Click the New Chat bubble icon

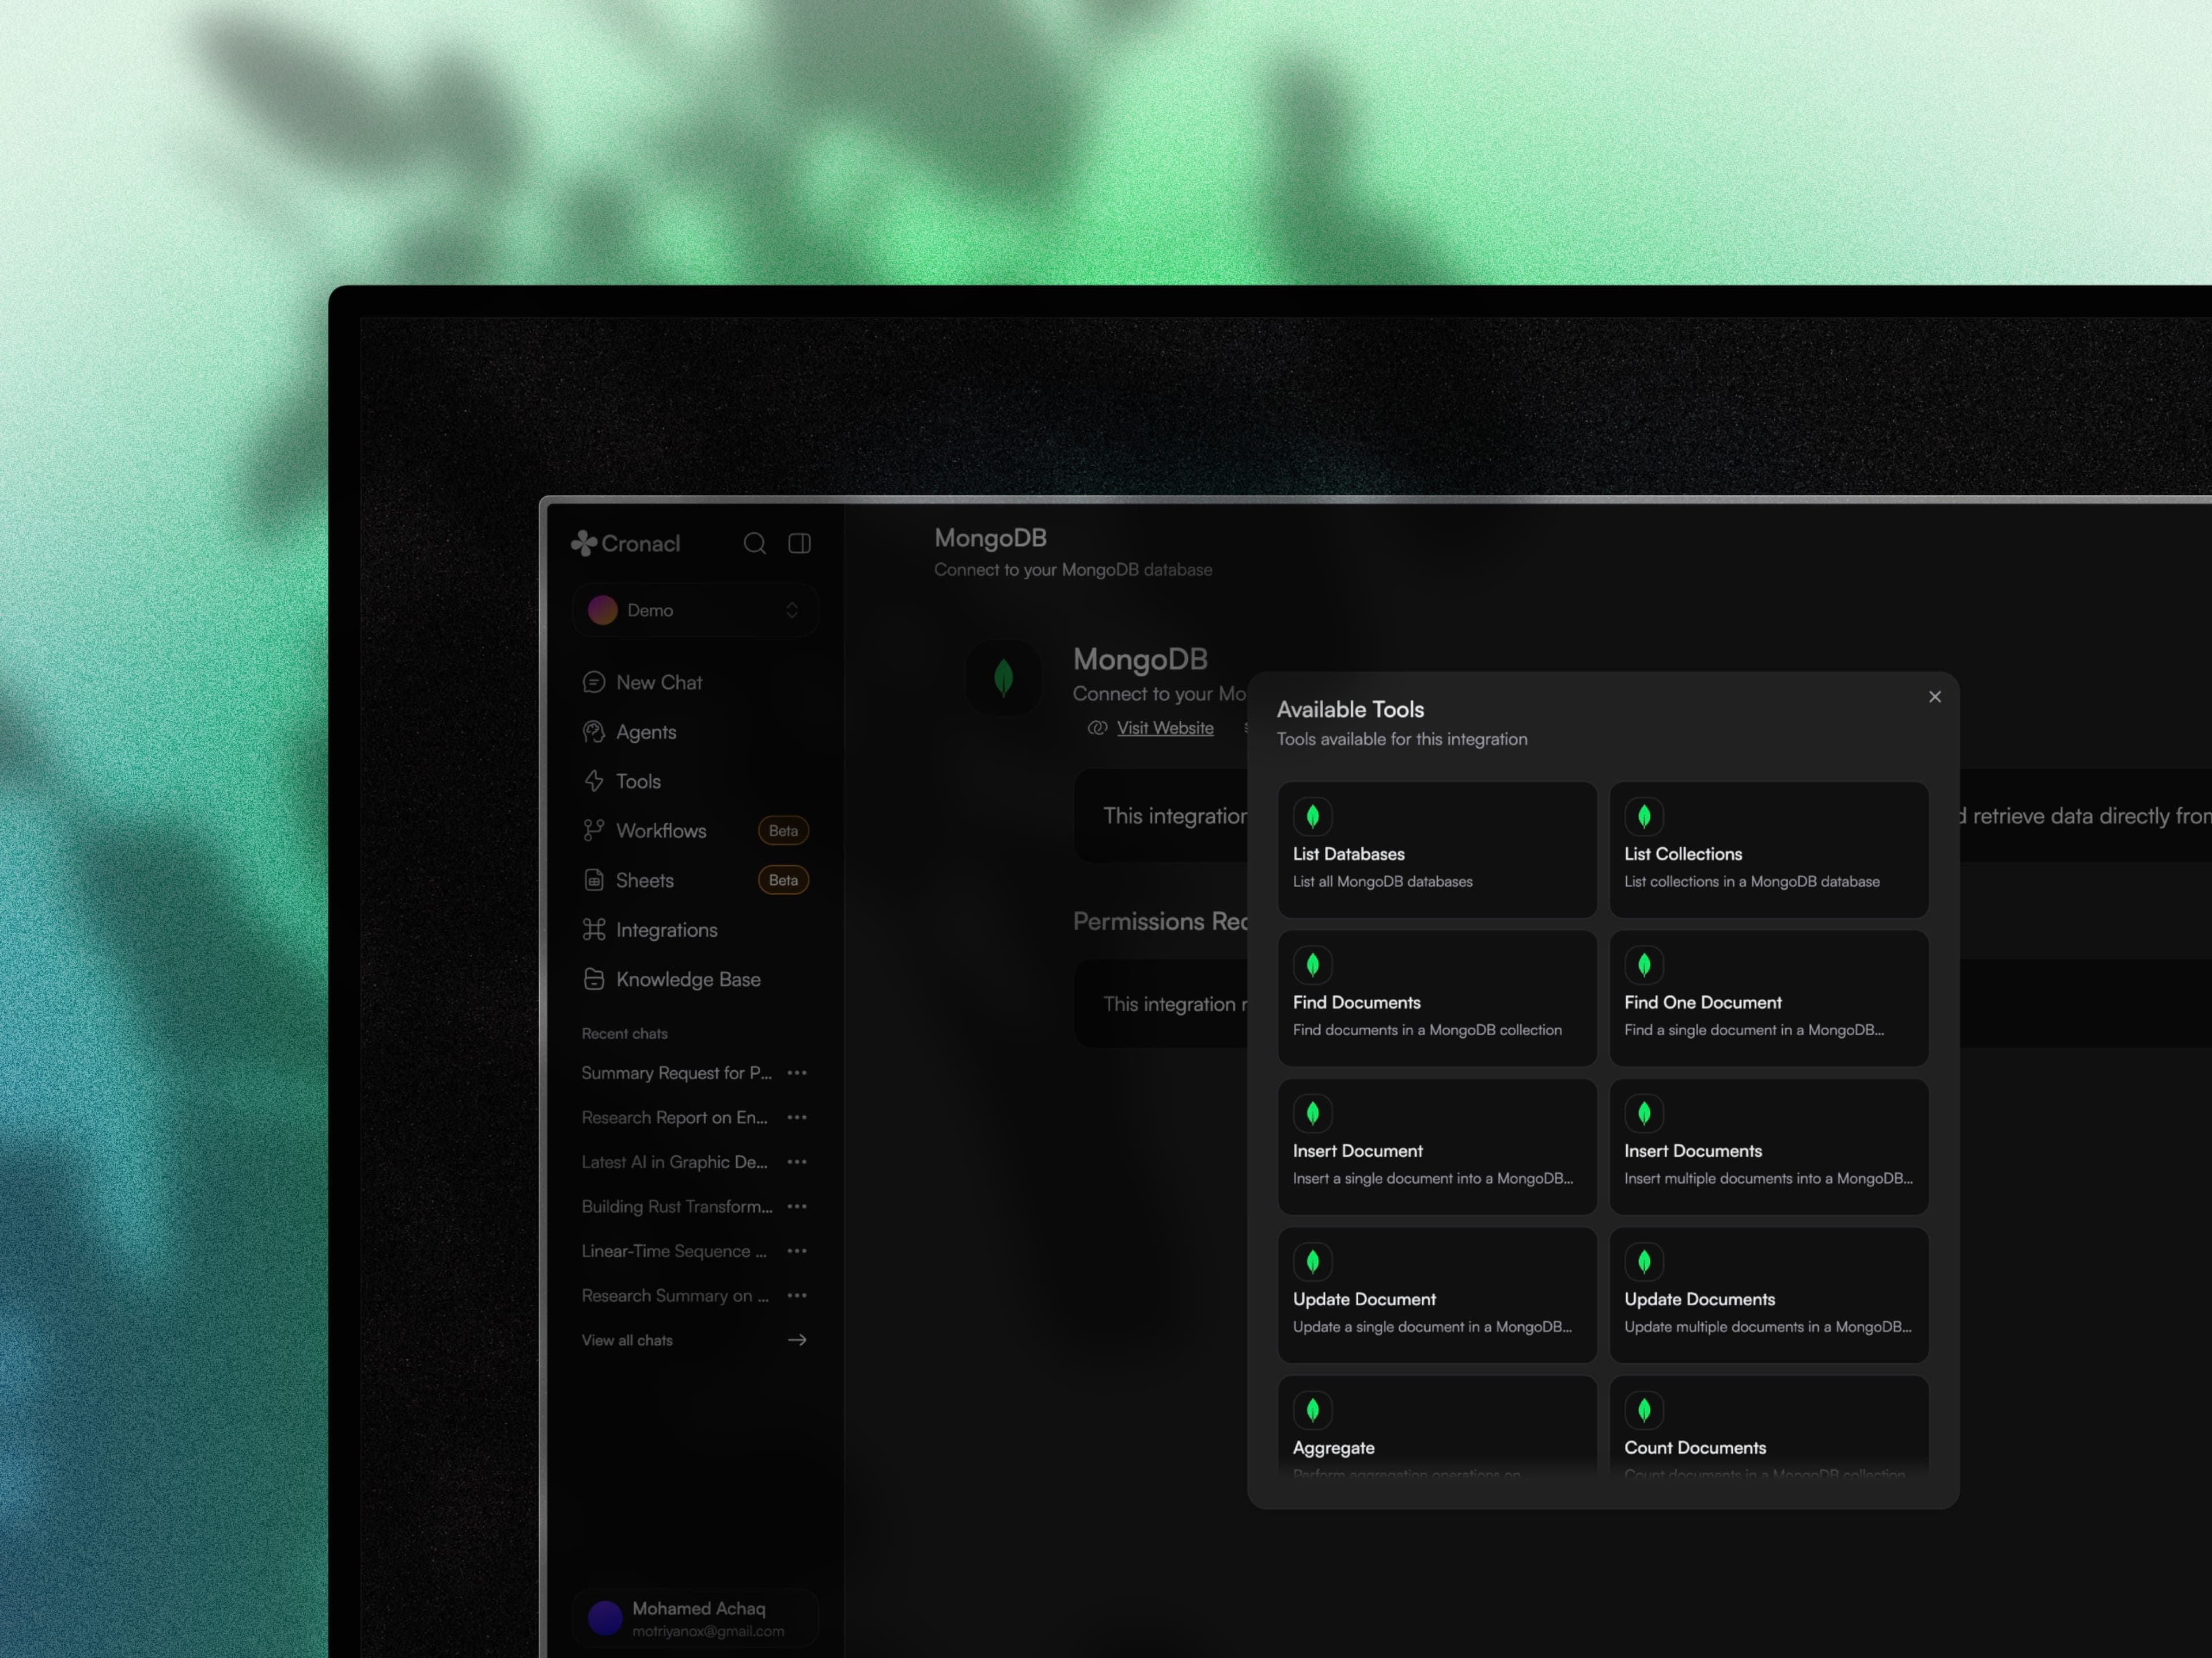[x=594, y=683]
